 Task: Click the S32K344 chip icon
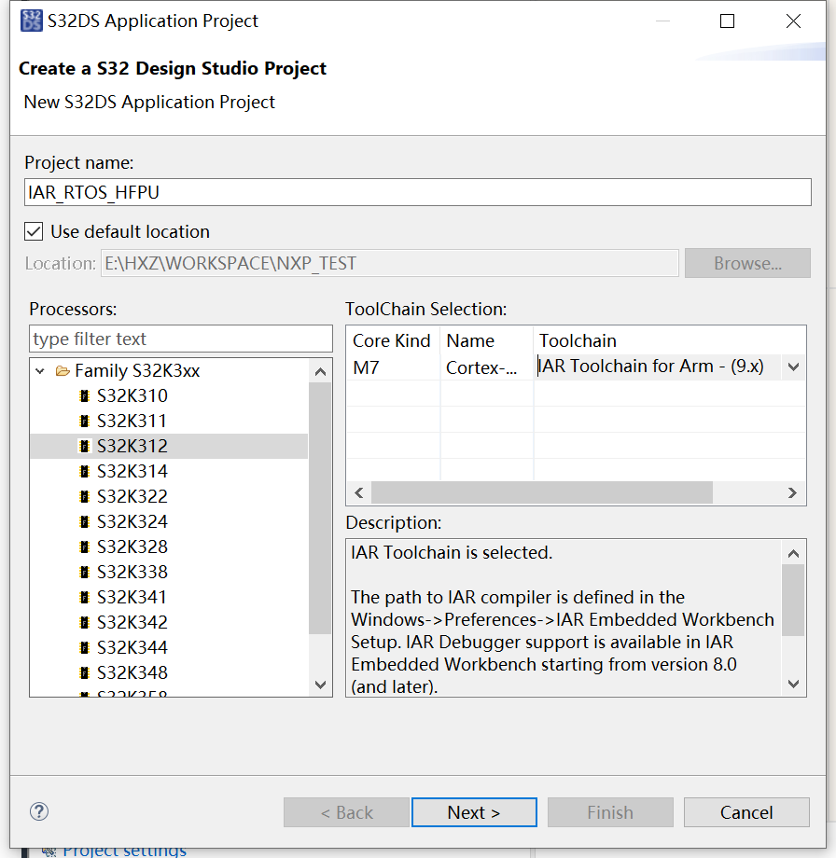tap(85, 648)
